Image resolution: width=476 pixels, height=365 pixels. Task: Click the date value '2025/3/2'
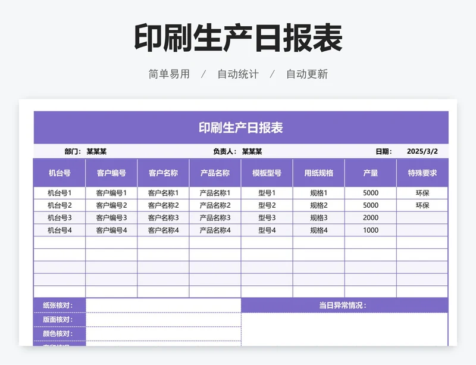(422, 151)
